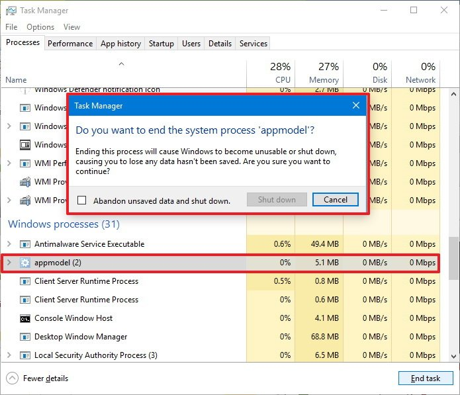460x395 pixels.
Task: Click the Windows processes (31) group header
Action: (64, 224)
